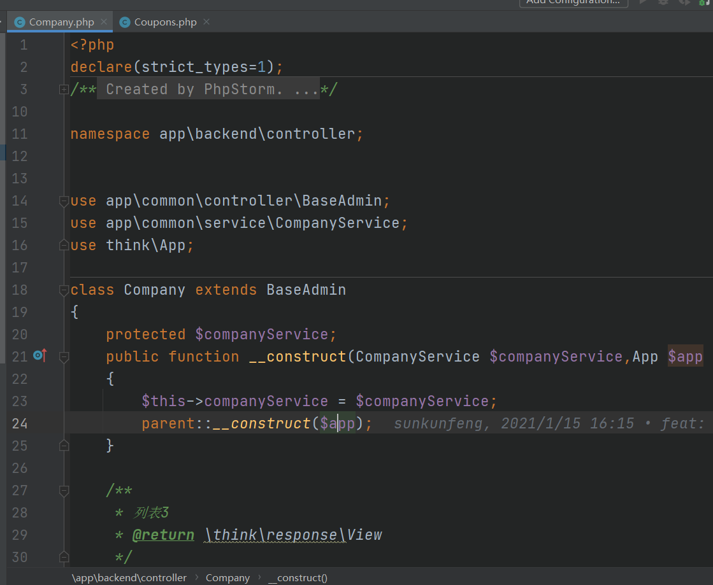
Task: Expand the folded doc comment on line 3
Action: pos(64,90)
